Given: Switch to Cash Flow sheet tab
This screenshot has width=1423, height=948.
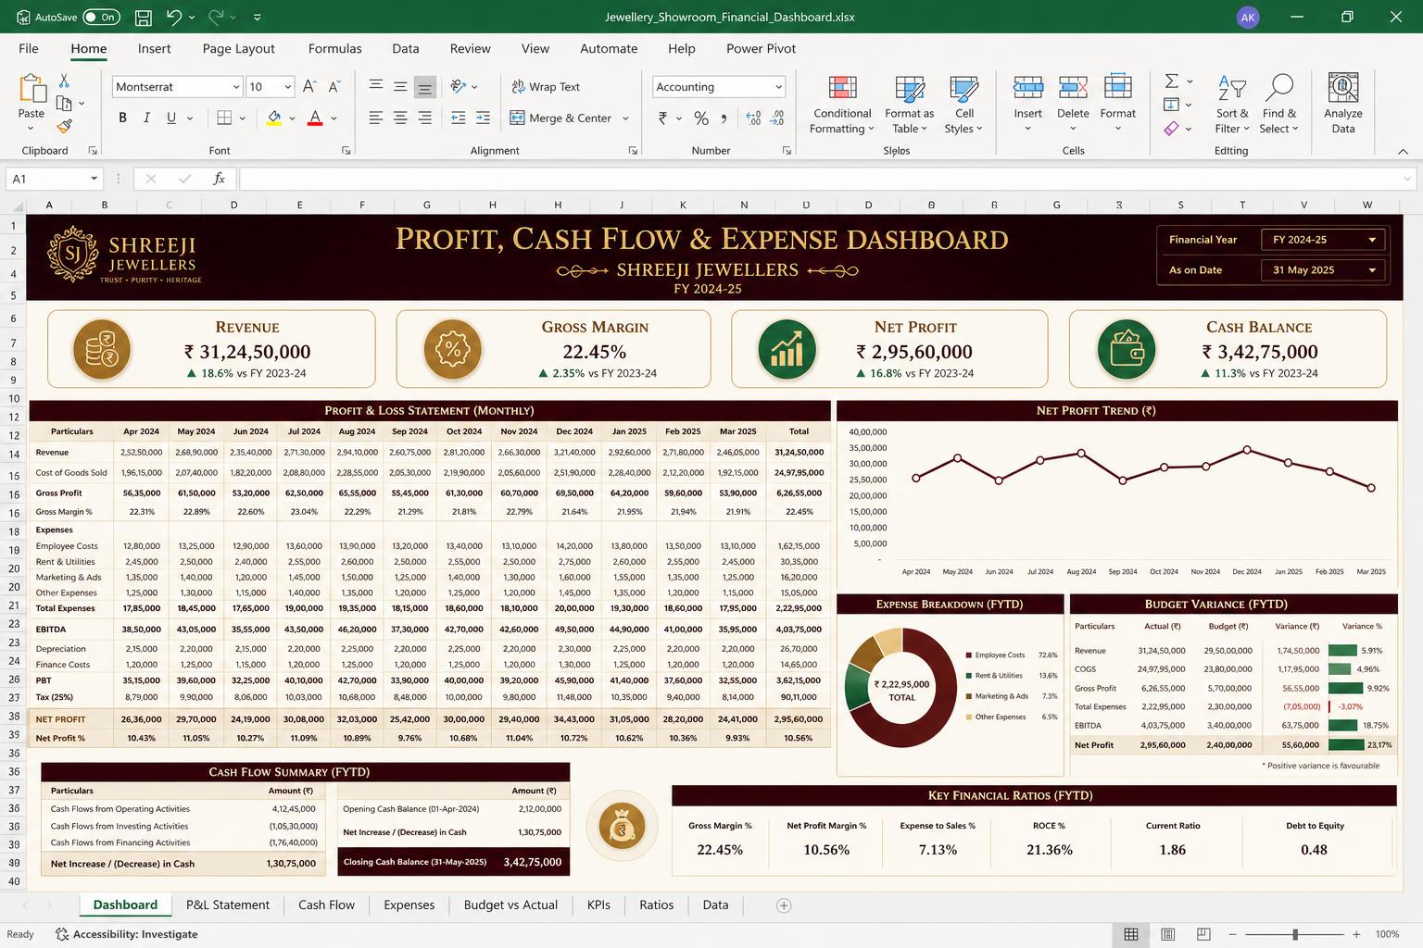Looking at the screenshot, I should [326, 905].
